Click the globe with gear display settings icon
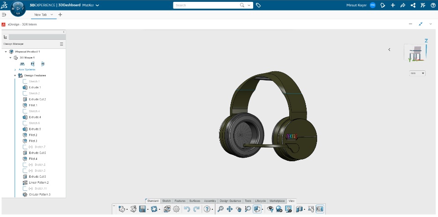 [279, 209]
